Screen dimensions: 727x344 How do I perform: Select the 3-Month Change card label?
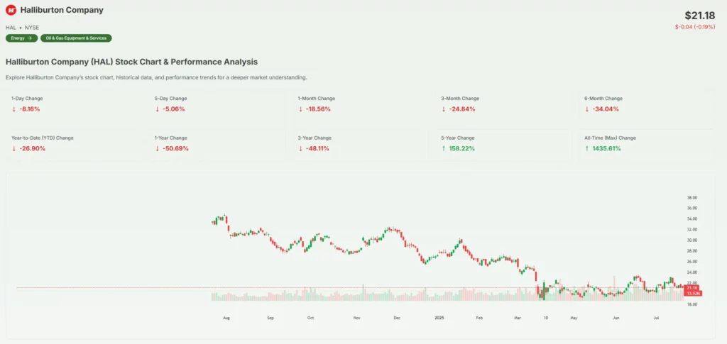460,98
